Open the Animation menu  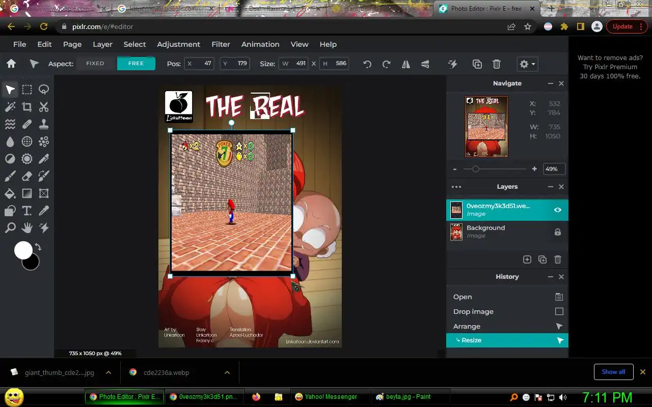click(260, 44)
